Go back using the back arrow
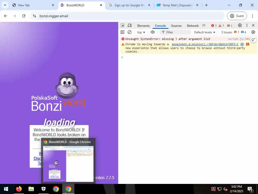The image size is (258, 194). coord(6,16)
